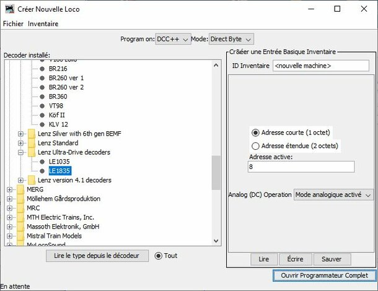Click the LE1035 bullet icon
Image resolution: width=378 pixels, height=291 pixels.
click(x=42, y=162)
